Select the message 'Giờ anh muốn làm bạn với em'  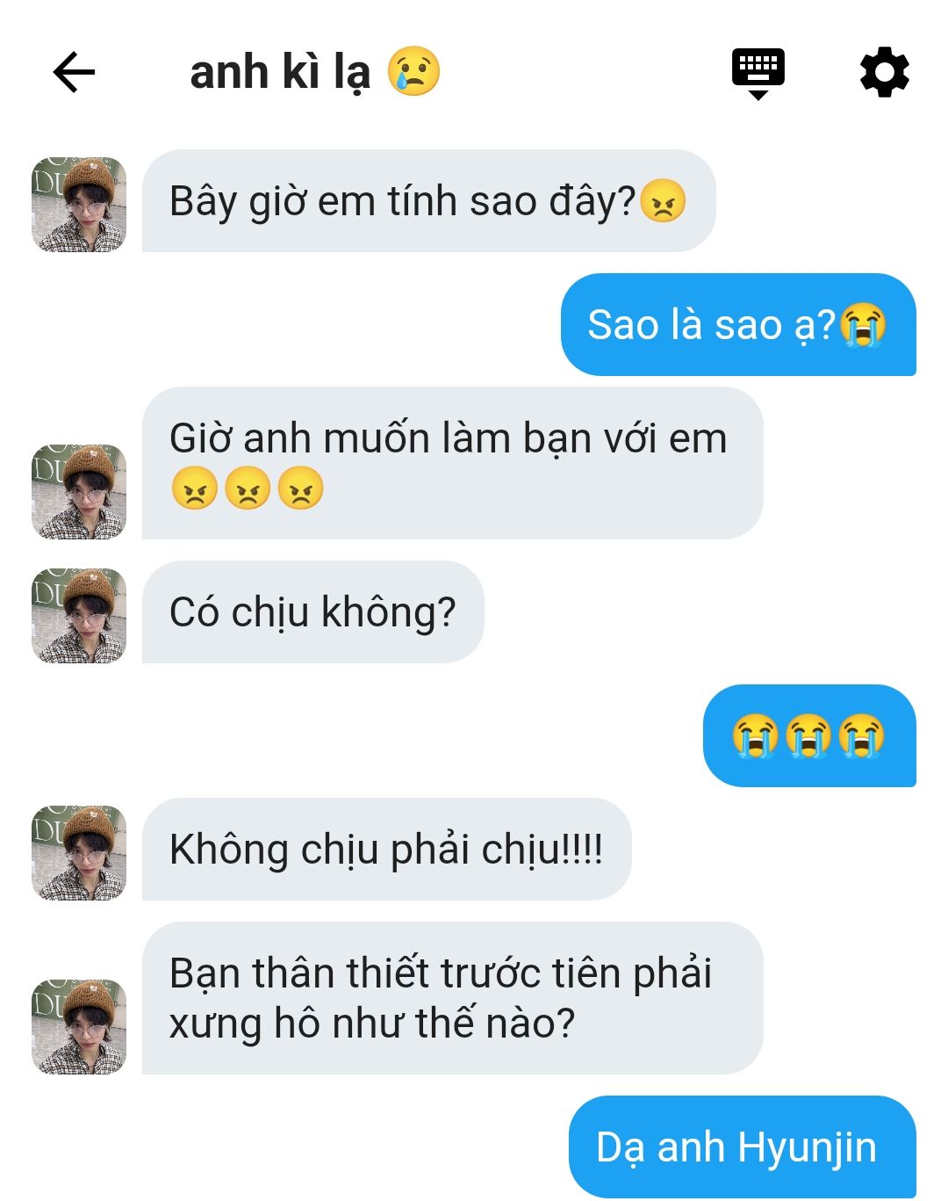pos(453,463)
